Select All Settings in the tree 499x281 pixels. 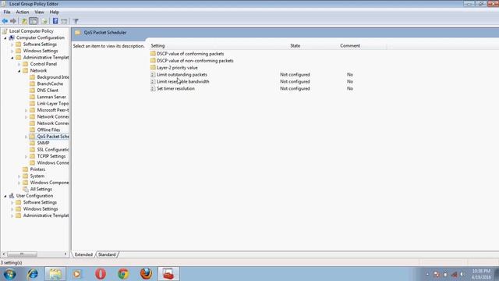click(x=41, y=189)
